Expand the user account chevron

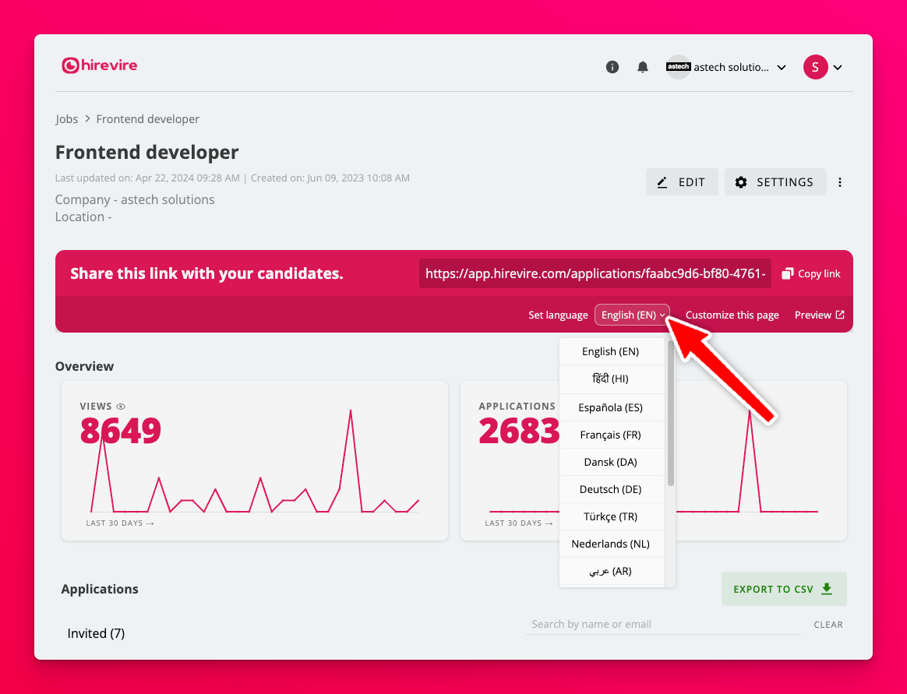[x=838, y=68]
